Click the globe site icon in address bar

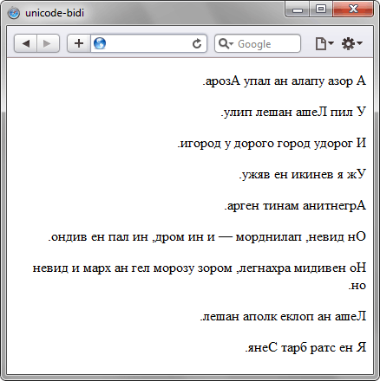tap(100, 43)
